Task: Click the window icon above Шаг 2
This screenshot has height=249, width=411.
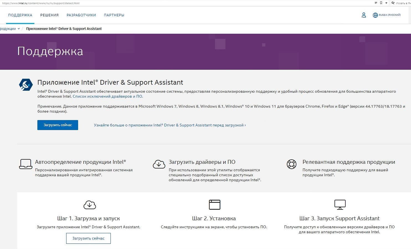Action: pos(215,205)
